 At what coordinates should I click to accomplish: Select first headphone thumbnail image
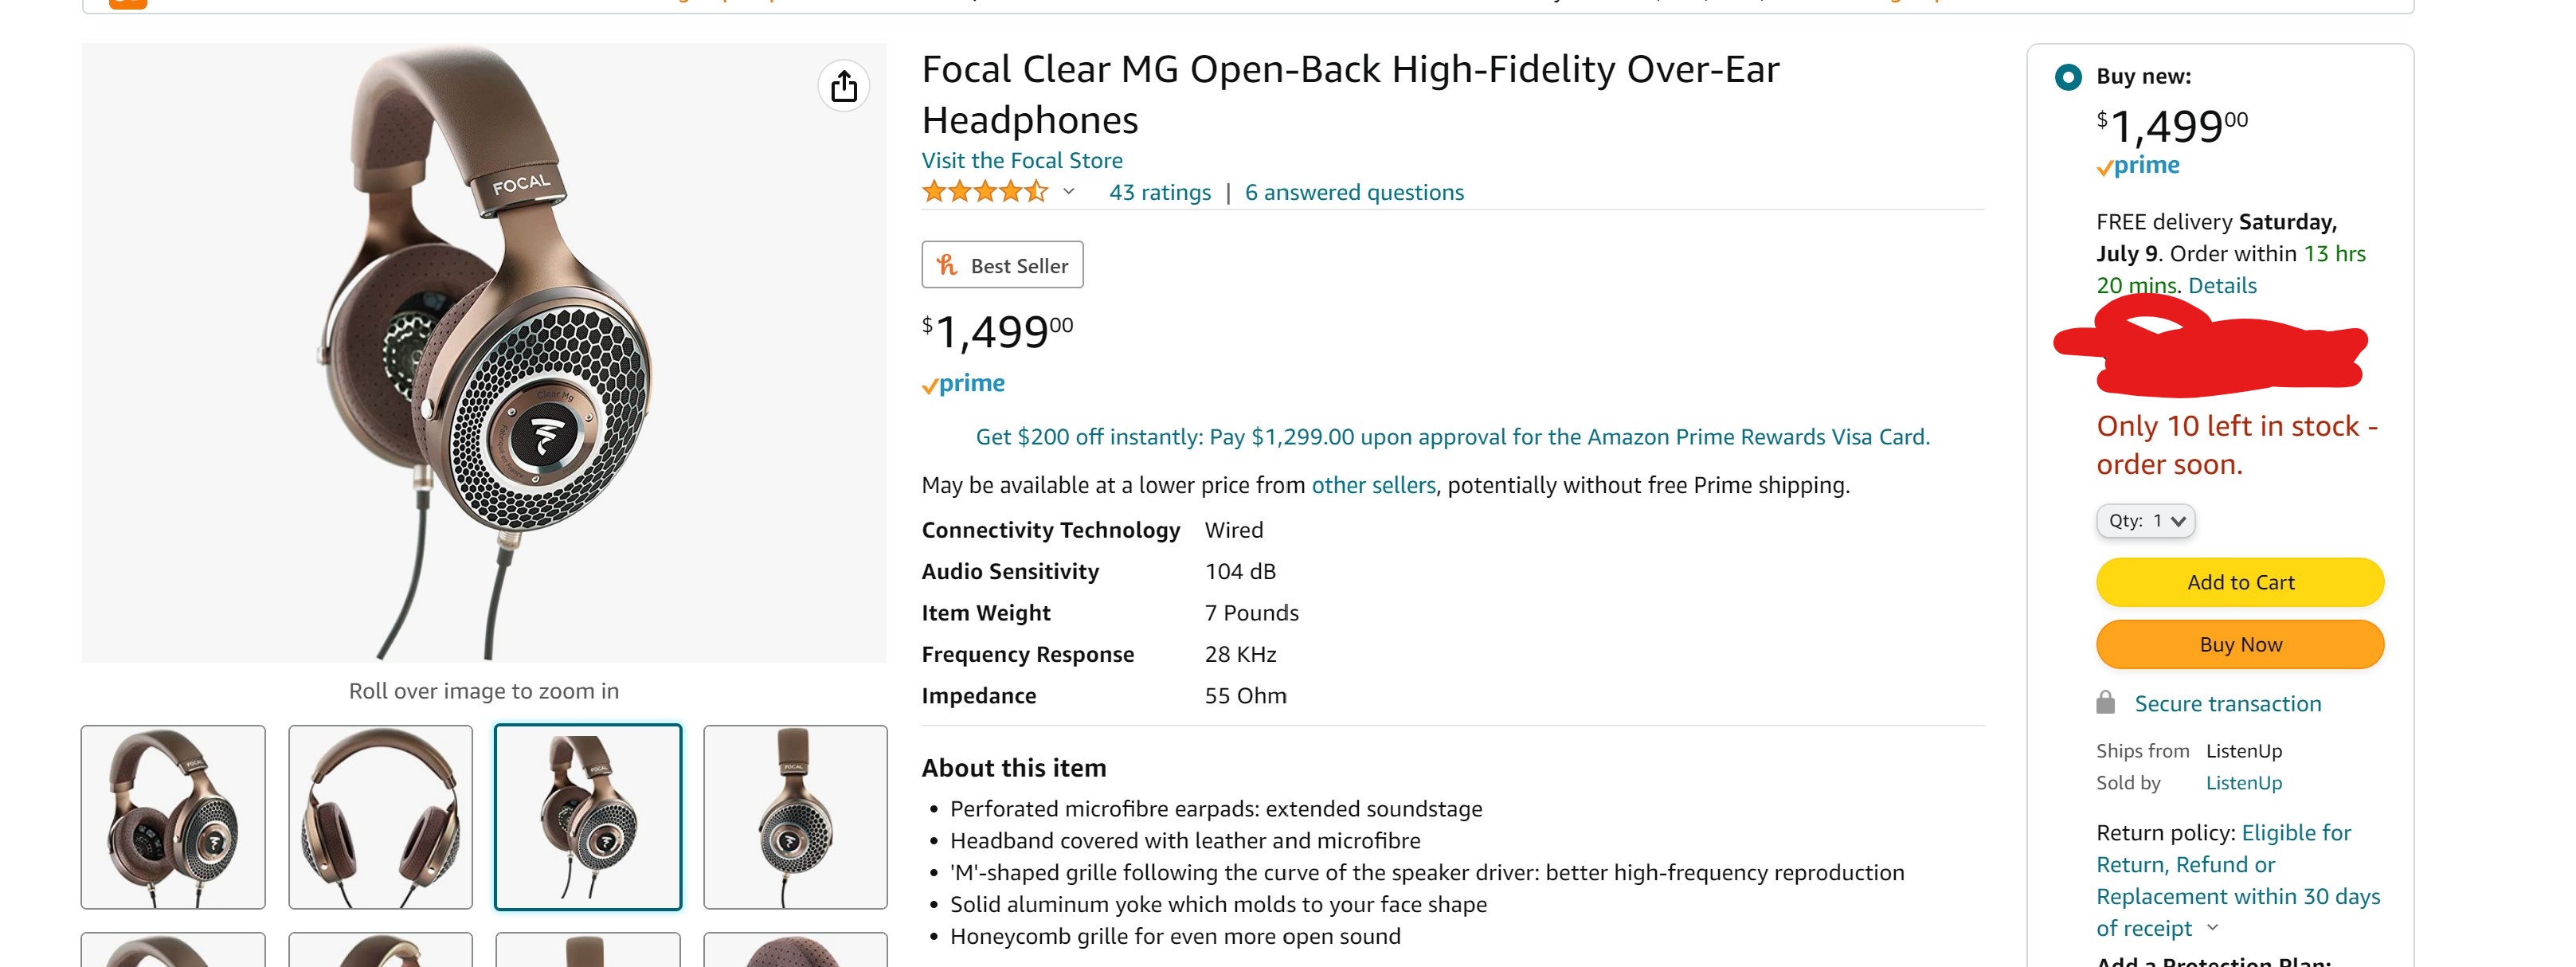coord(173,817)
